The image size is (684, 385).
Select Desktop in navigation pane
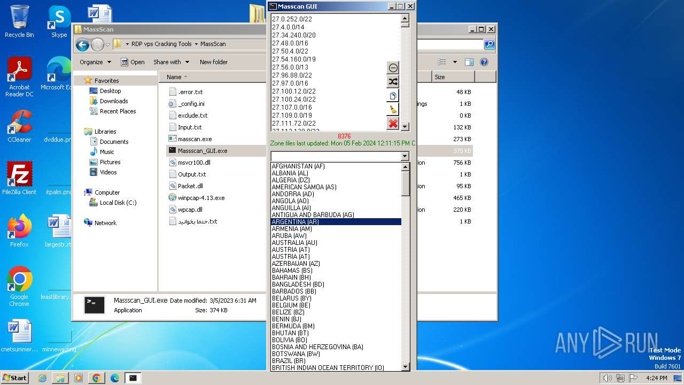click(x=110, y=91)
